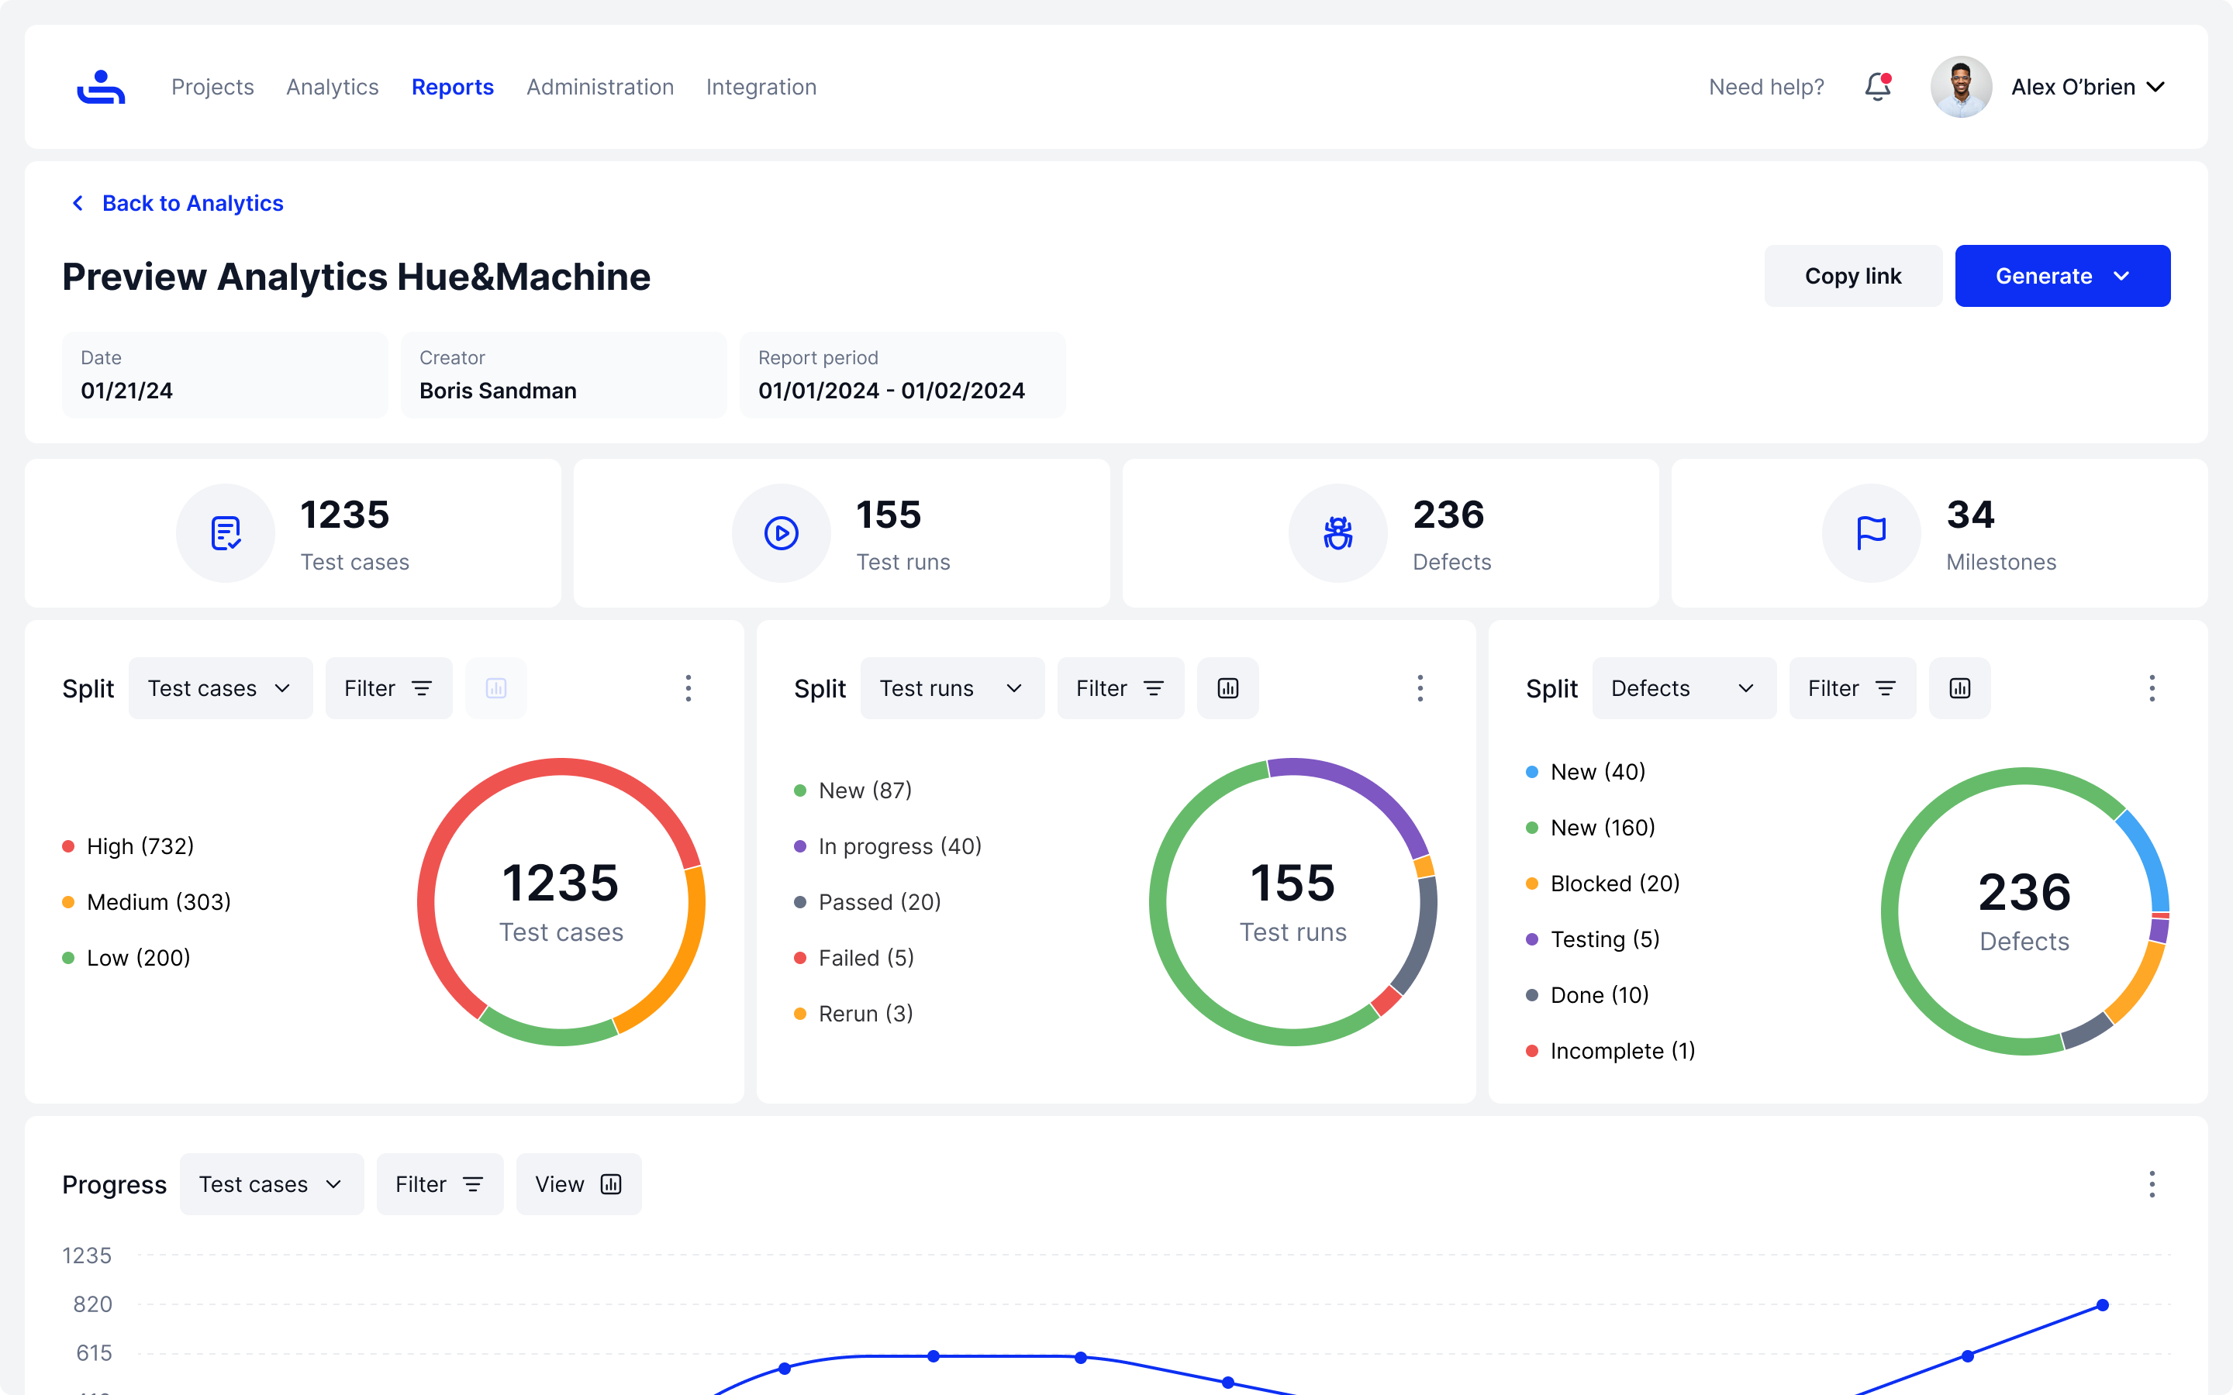2233x1395 pixels.
Task: Click the Copy link button
Action: (x=1852, y=276)
